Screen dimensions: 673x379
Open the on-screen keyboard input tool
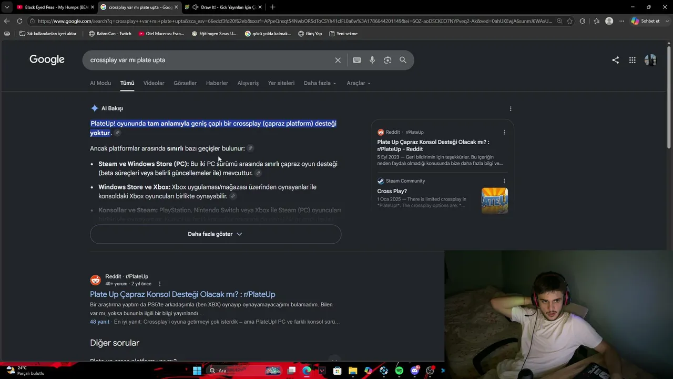(357, 60)
